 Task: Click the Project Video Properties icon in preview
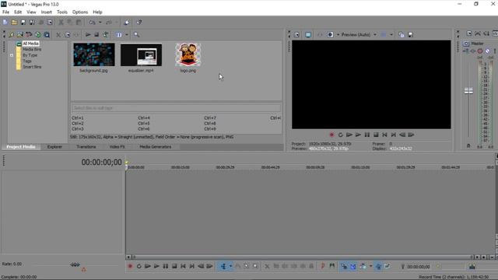(x=296, y=34)
